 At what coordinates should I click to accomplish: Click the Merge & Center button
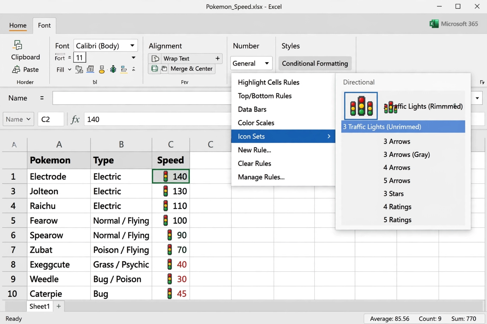[191, 69]
